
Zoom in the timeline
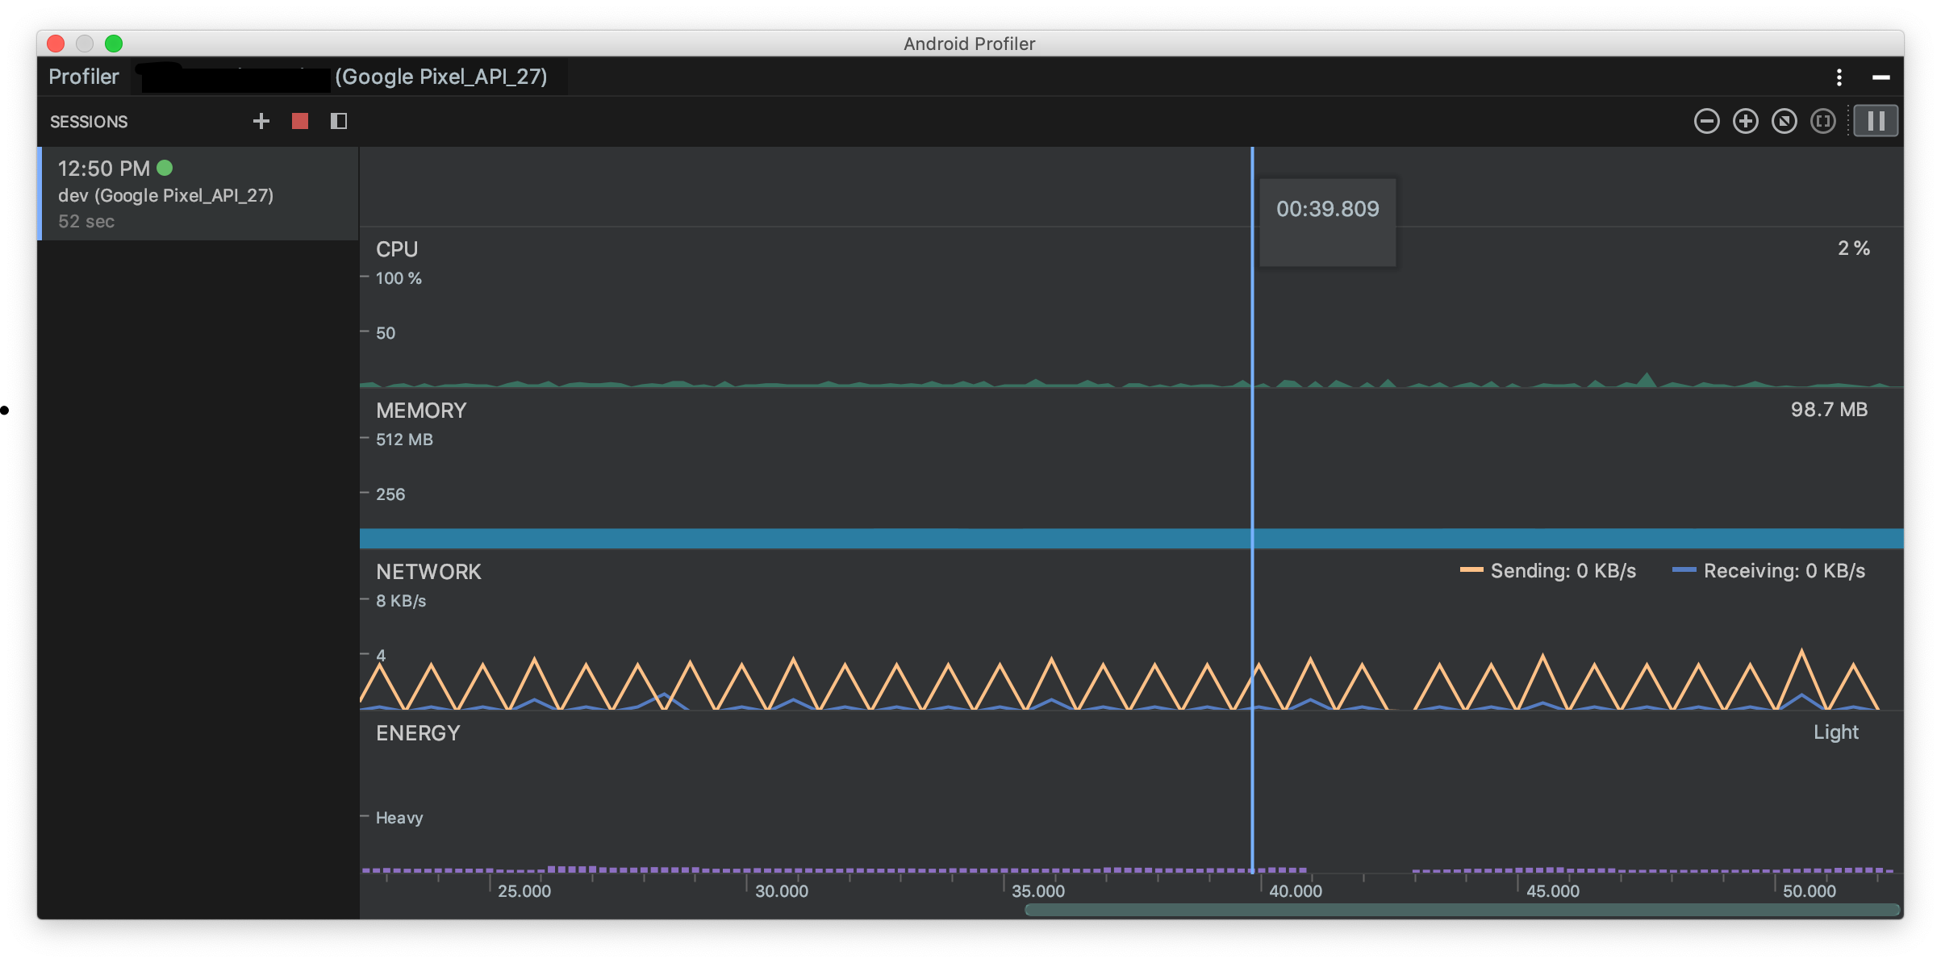(x=1745, y=121)
